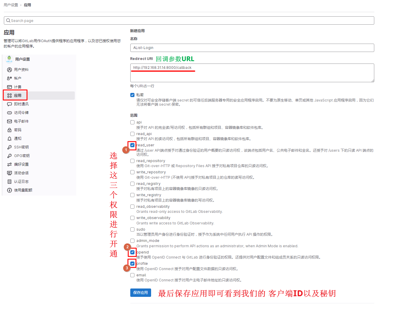
Task: Check the read_repository scope
Action: click(132, 161)
